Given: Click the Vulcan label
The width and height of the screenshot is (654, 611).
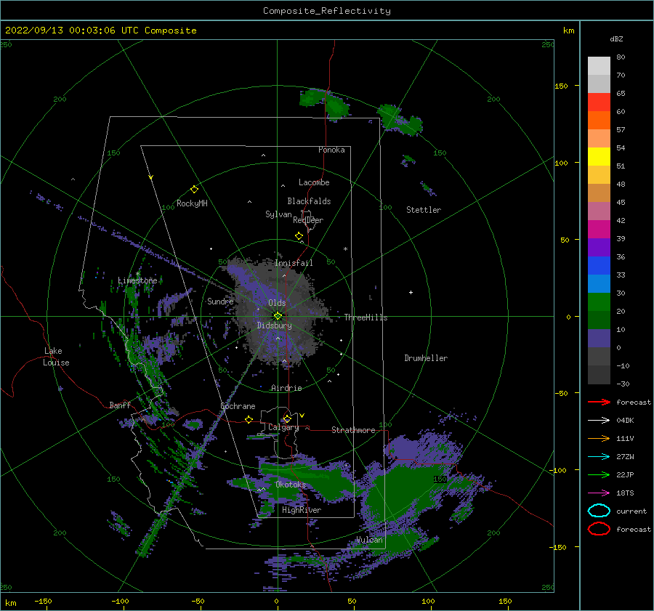Looking at the screenshot, I should pos(370,540).
